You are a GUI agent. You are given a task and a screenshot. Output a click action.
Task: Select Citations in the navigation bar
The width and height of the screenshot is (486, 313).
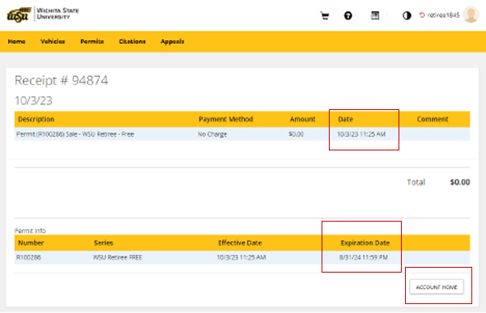[x=132, y=41]
